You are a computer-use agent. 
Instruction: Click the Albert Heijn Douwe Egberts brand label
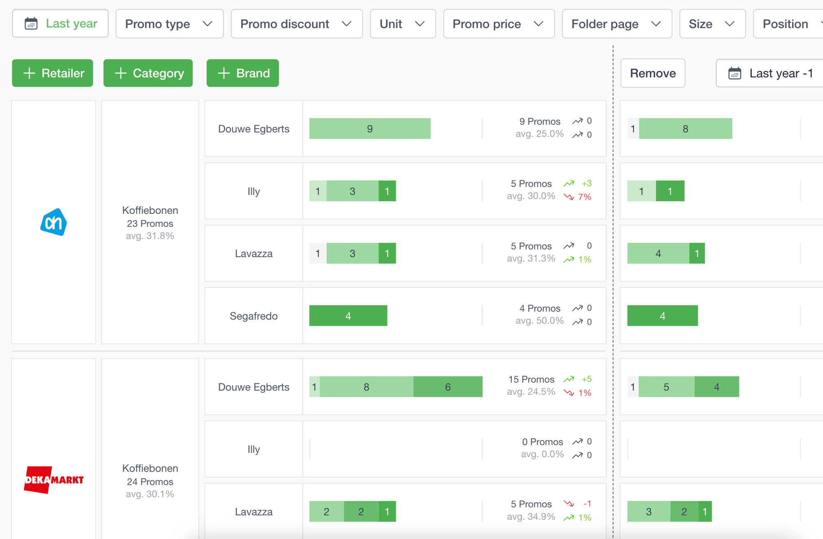tap(254, 129)
